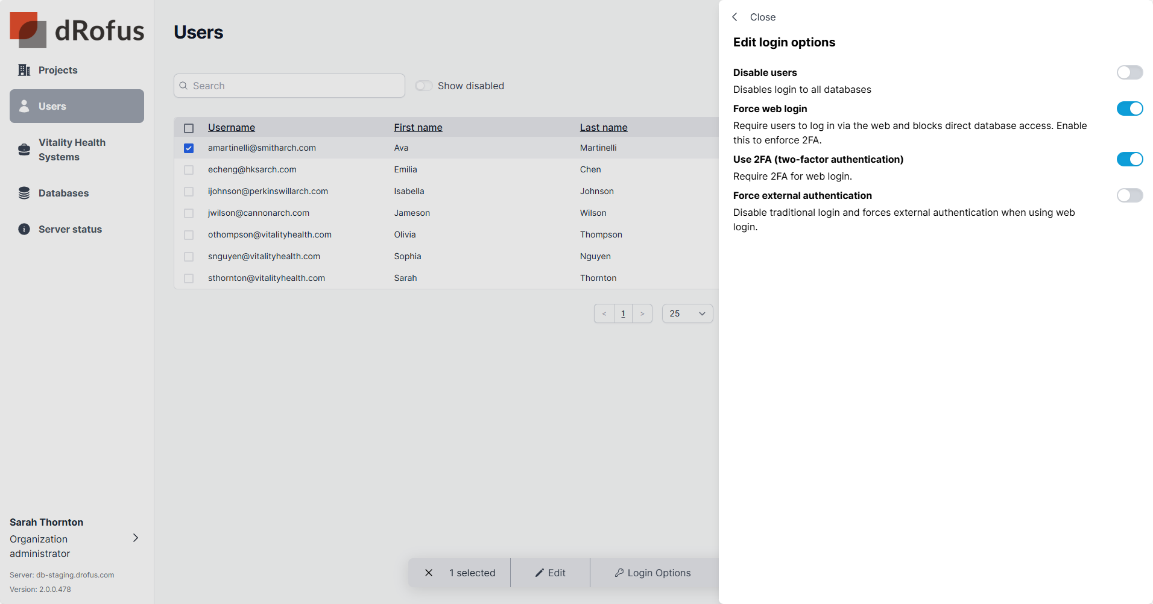Enable Force external authentication toggle
This screenshot has width=1153, height=604.
pyautogui.click(x=1129, y=195)
